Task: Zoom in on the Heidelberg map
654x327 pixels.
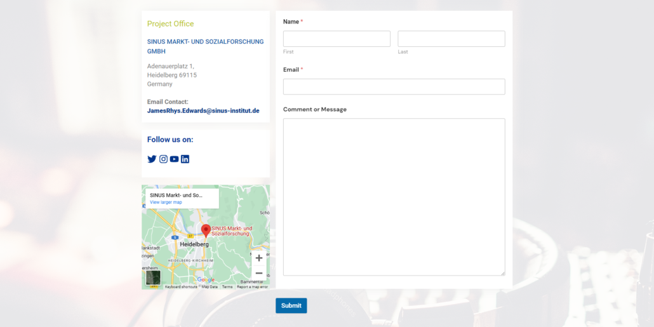Action: coord(258,258)
